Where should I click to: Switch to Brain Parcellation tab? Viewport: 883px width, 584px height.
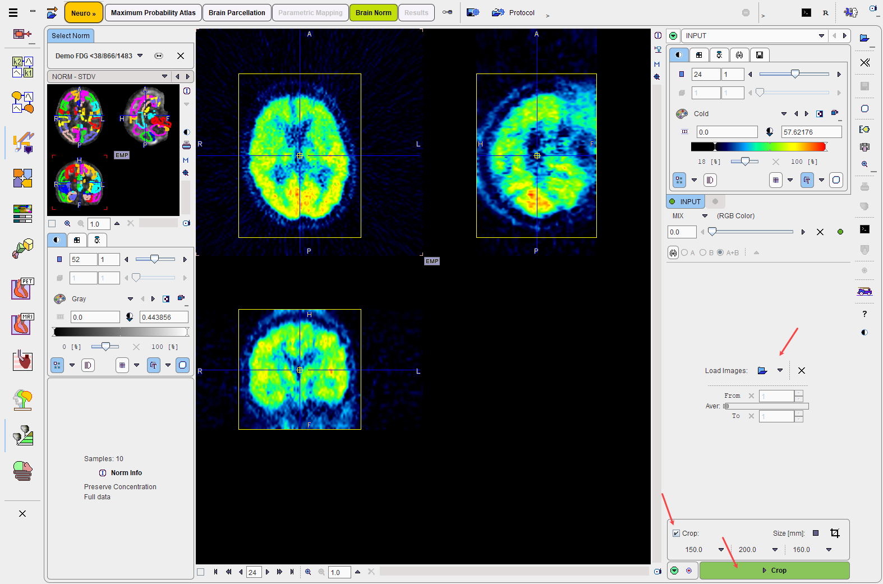click(x=237, y=12)
